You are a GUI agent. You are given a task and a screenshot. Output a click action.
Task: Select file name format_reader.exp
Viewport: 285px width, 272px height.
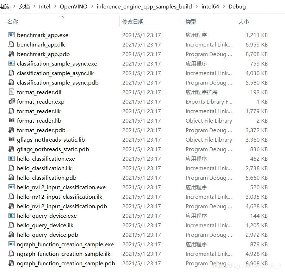click(x=41, y=101)
